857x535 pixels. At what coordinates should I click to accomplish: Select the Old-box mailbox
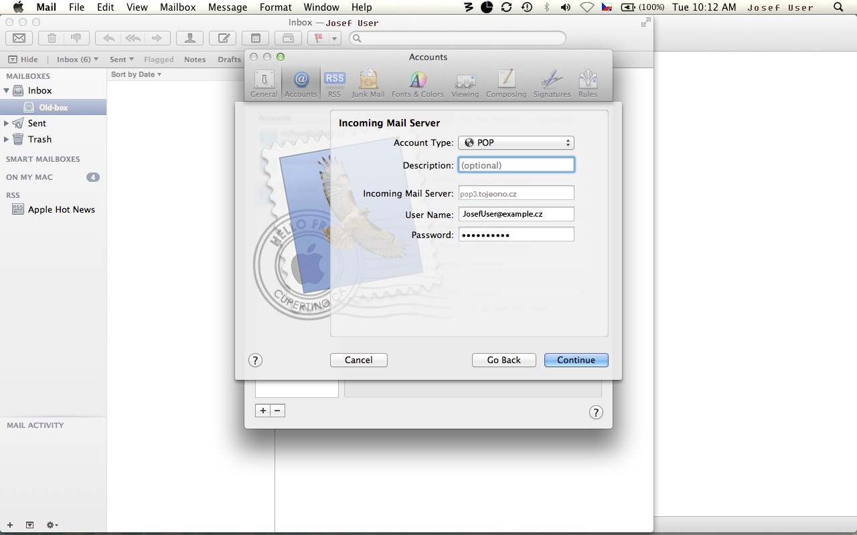click(x=53, y=107)
